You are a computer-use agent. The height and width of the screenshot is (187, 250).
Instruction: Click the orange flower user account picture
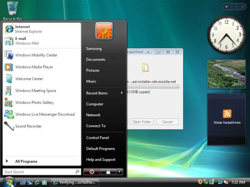click(x=104, y=31)
